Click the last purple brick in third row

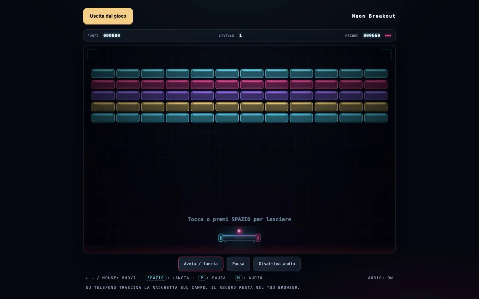(376, 96)
